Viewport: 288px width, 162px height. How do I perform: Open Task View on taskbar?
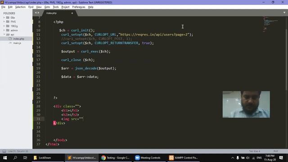(x=25, y=158)
